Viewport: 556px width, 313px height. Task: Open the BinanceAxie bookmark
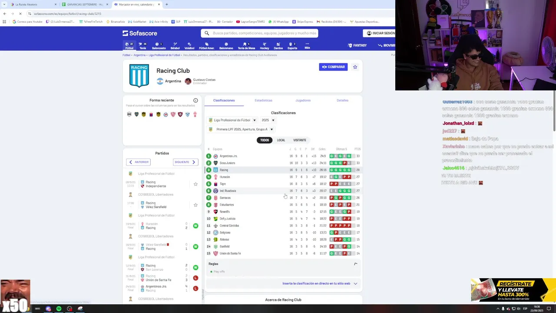(x=116, y=22)
